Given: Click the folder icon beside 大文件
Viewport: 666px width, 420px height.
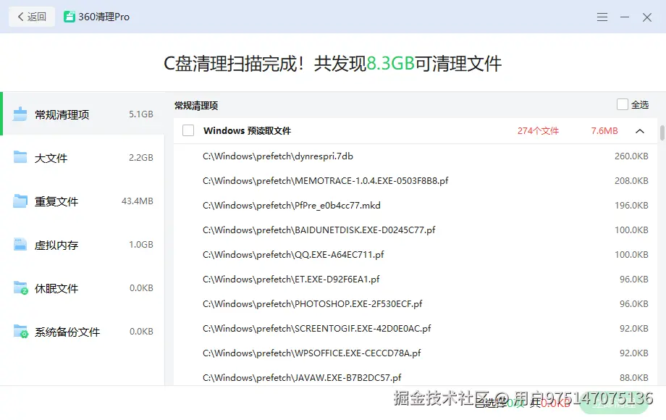Looking at the screenshot, I should [20, 157].
